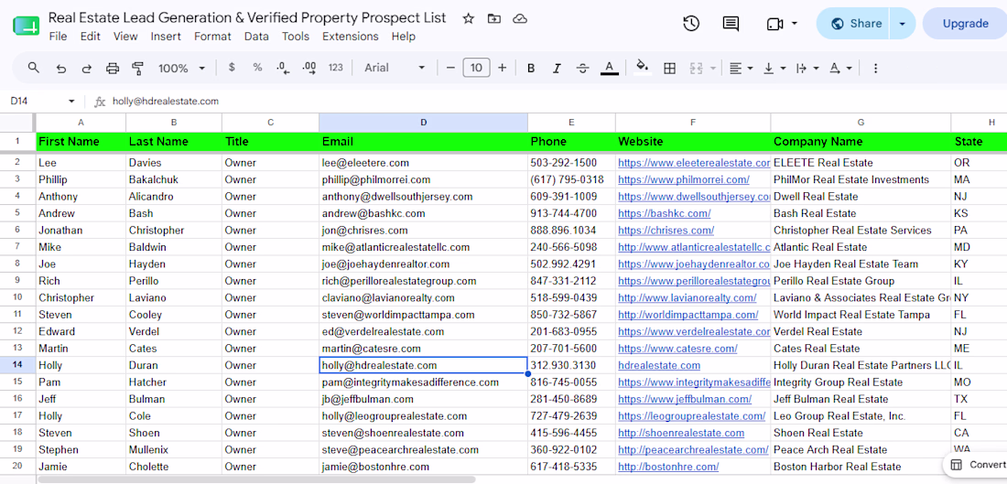Expand the name box dropdown arrow
This screenshot has width=1007, height=484.
71,102
